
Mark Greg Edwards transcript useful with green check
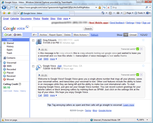(x=138, y=49)
